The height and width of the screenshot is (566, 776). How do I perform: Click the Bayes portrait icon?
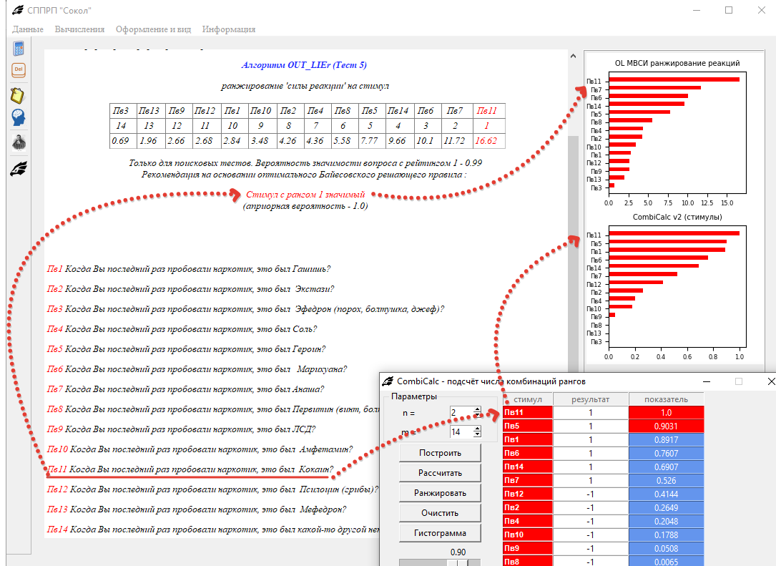click(x=19, y=142)
